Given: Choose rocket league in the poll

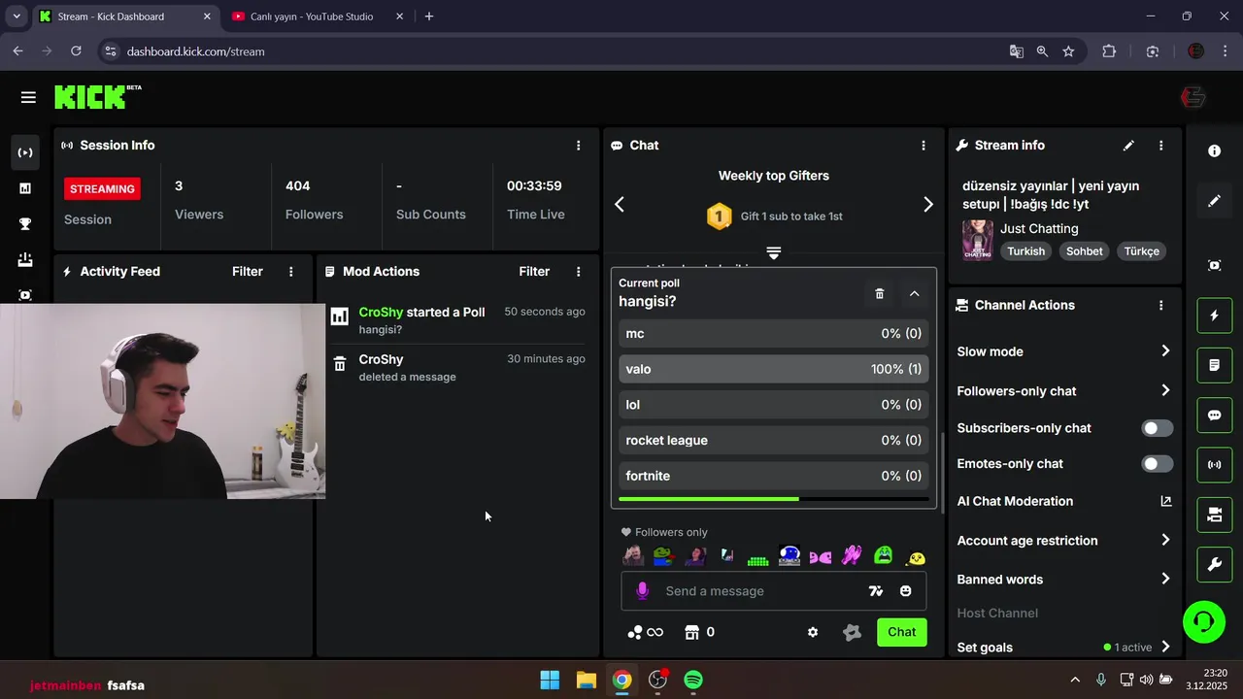Looking at the screenshot, I should (x=773, y=440).
